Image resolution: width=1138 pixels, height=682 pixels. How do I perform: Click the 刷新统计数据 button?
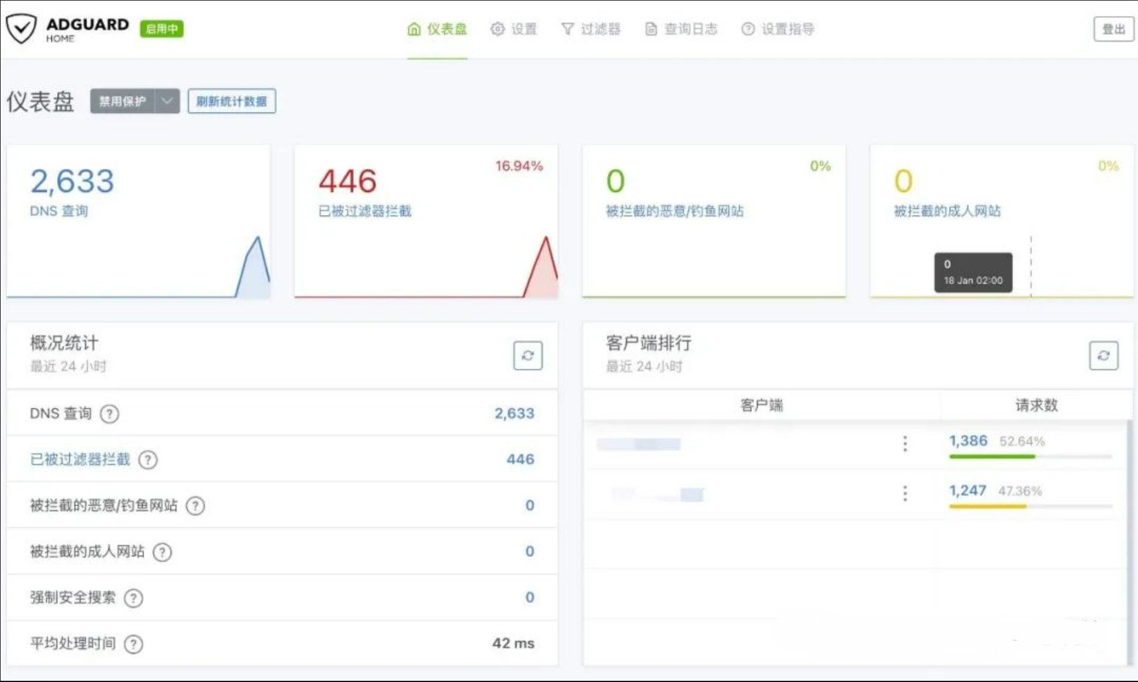232,101
